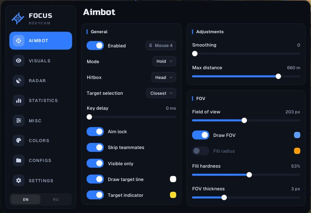Open yellow Target indicator color swatch

click(173, 195)
